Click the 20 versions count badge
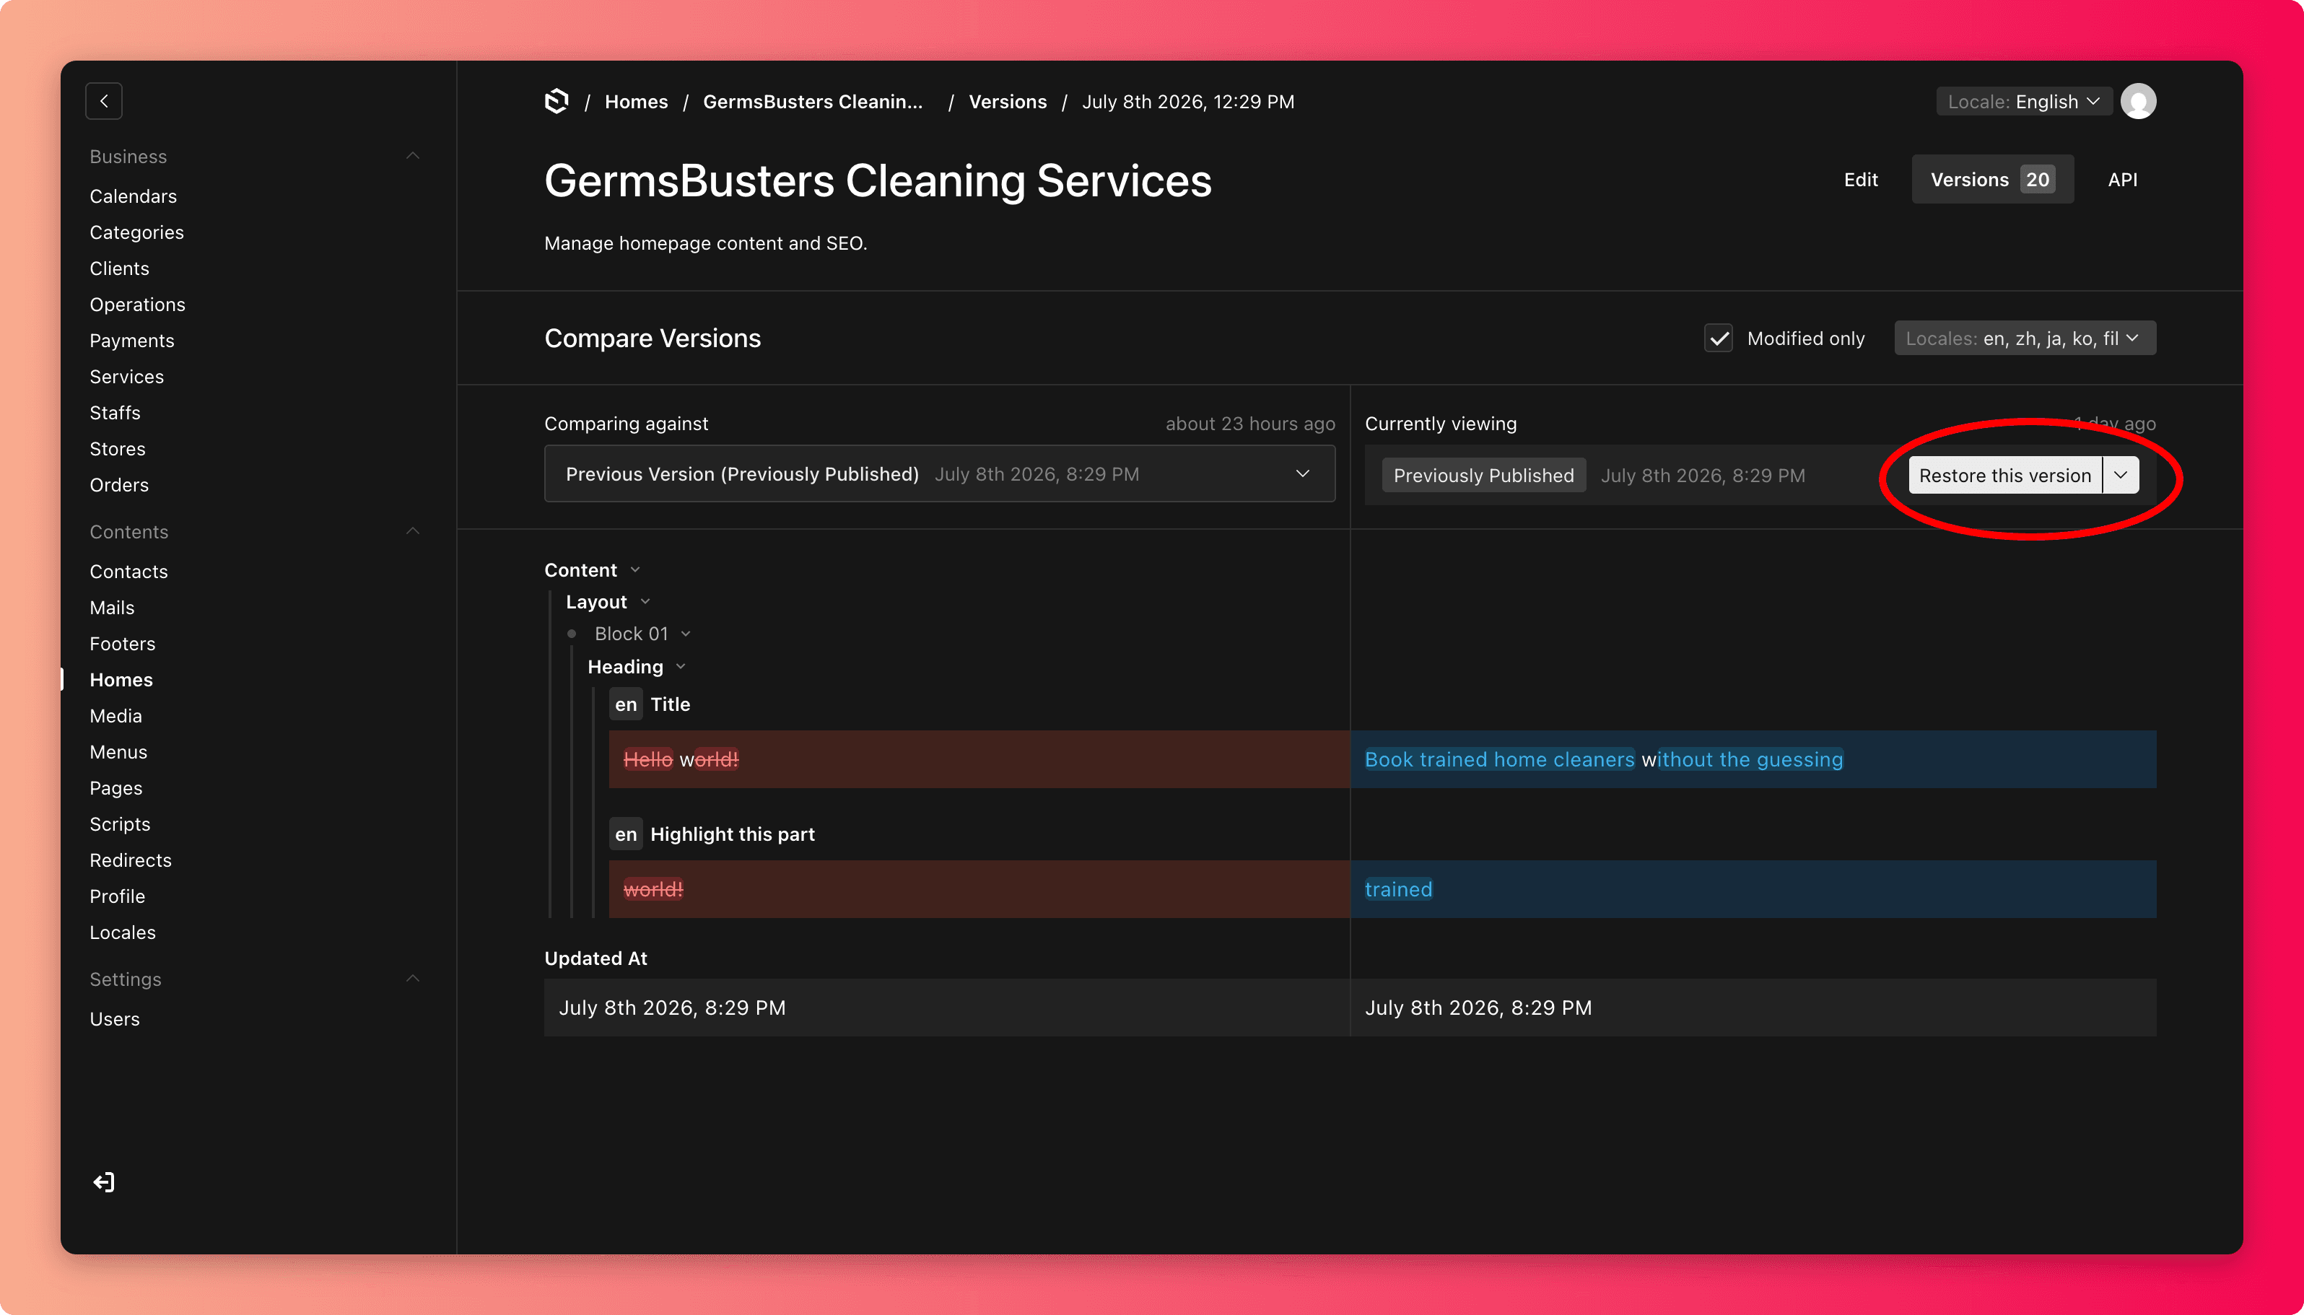 2038,180
